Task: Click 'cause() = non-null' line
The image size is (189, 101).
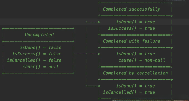Action: click(142, 60)
